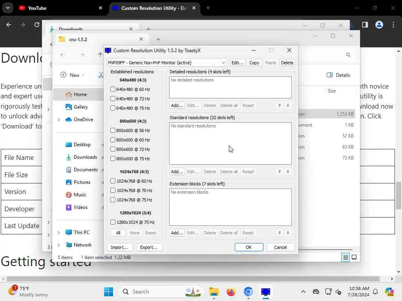402x301 pixels.
Task: Enable 800x600 @ 56 Hz
Action: point(113,131)
